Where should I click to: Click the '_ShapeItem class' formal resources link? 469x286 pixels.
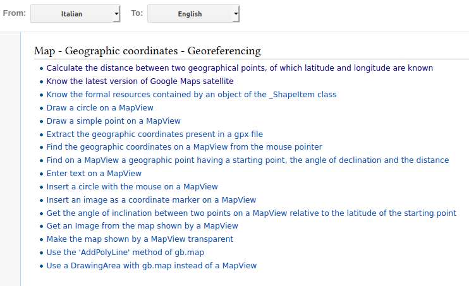coord(191,95)
